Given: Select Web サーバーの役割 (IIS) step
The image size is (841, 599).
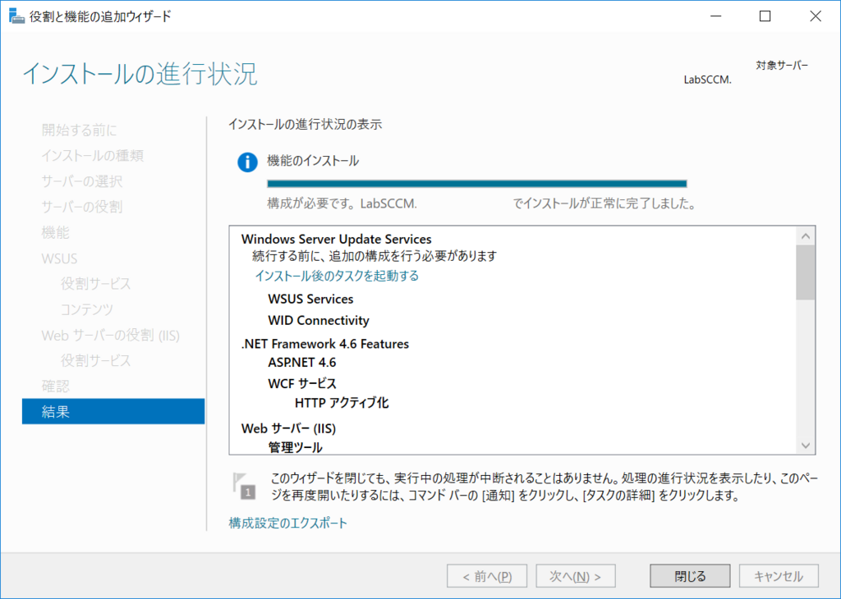Looking at the screenshot, I should (x=111, y=335).
